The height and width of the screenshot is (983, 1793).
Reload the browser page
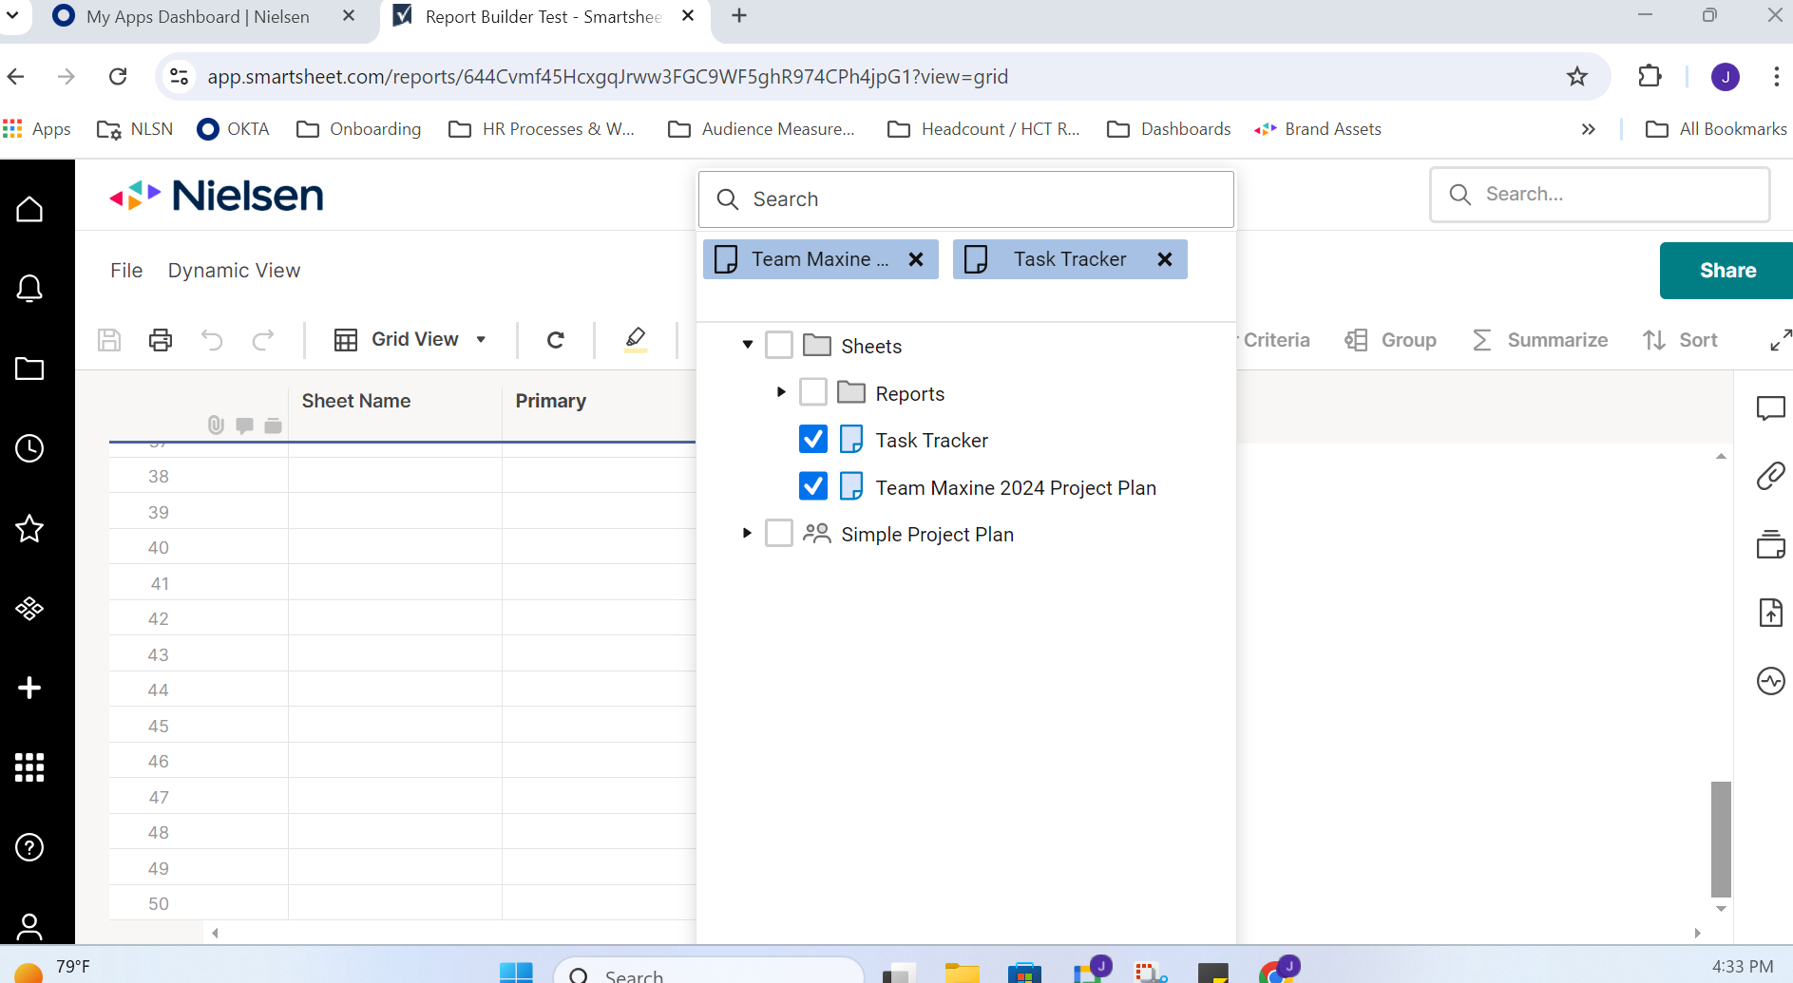pos(118,77)
